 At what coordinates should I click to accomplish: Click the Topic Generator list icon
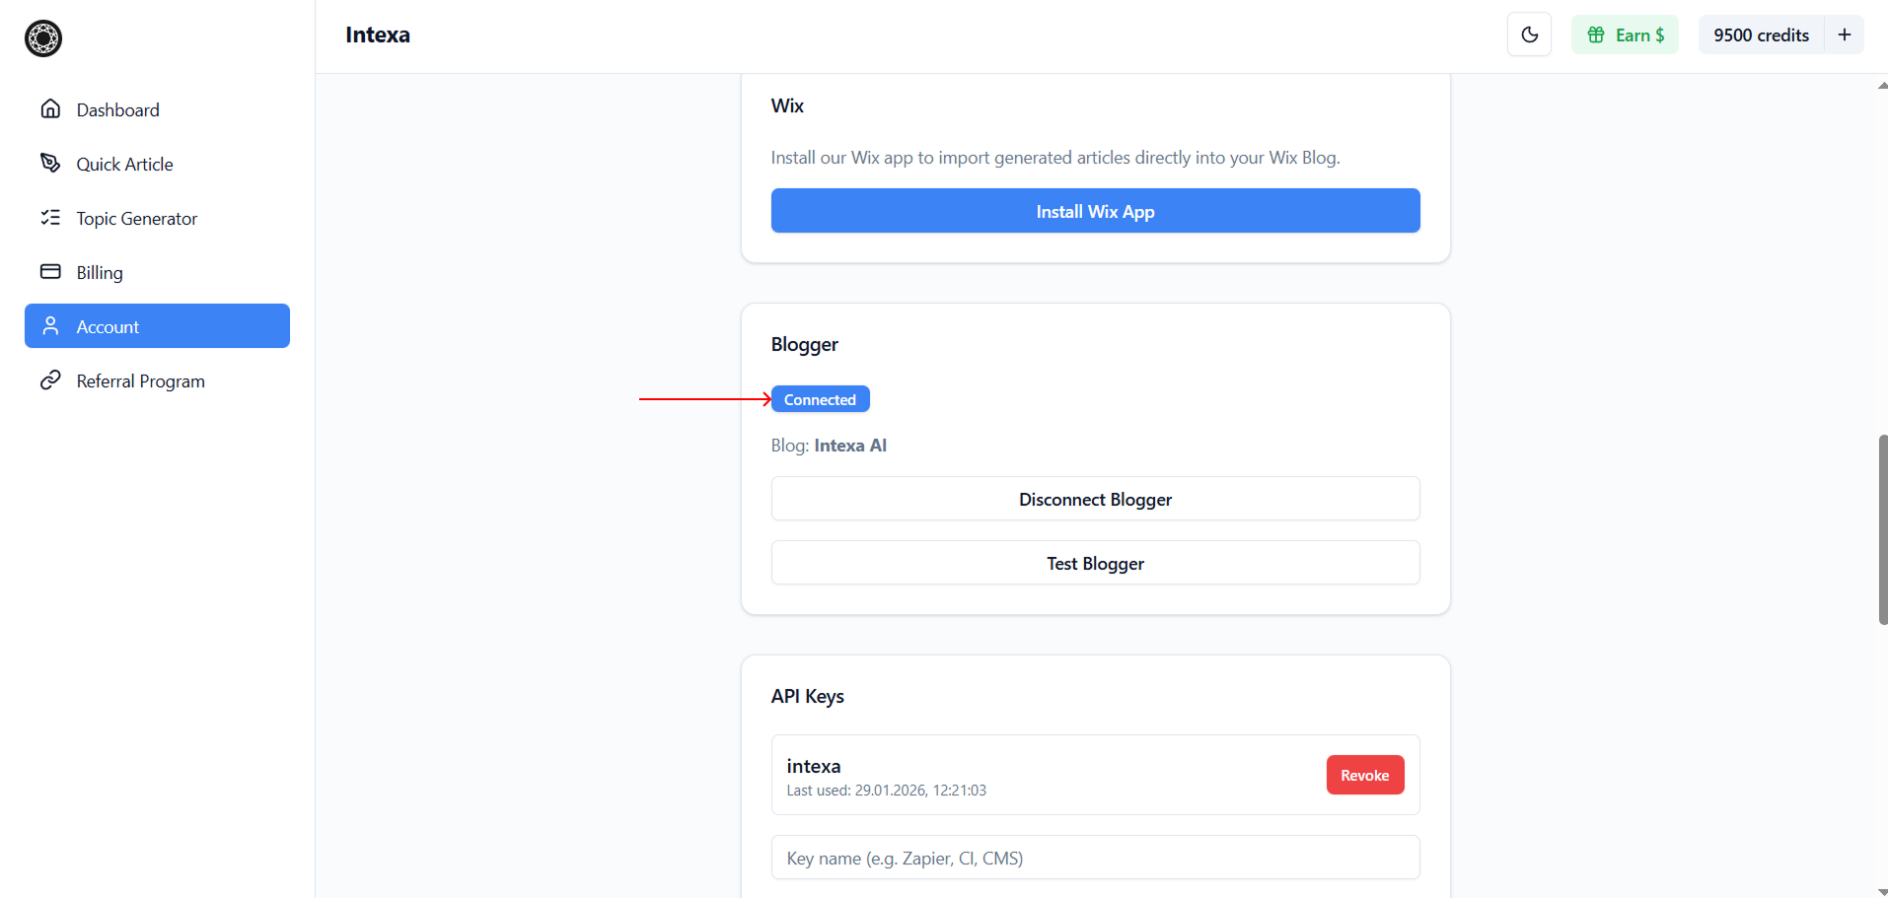point(50,218)
